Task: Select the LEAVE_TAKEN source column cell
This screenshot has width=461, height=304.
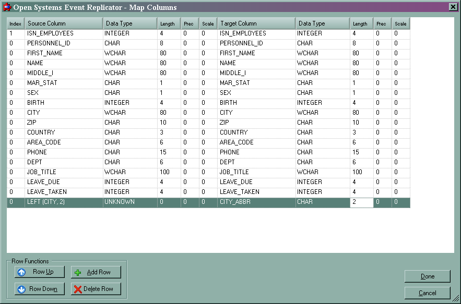Action: tap(63, 192)
